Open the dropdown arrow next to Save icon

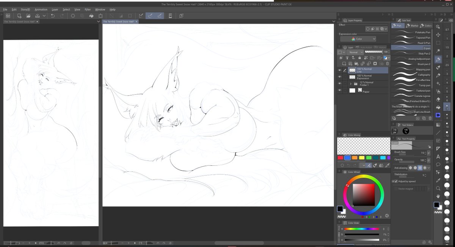point(44,16)
